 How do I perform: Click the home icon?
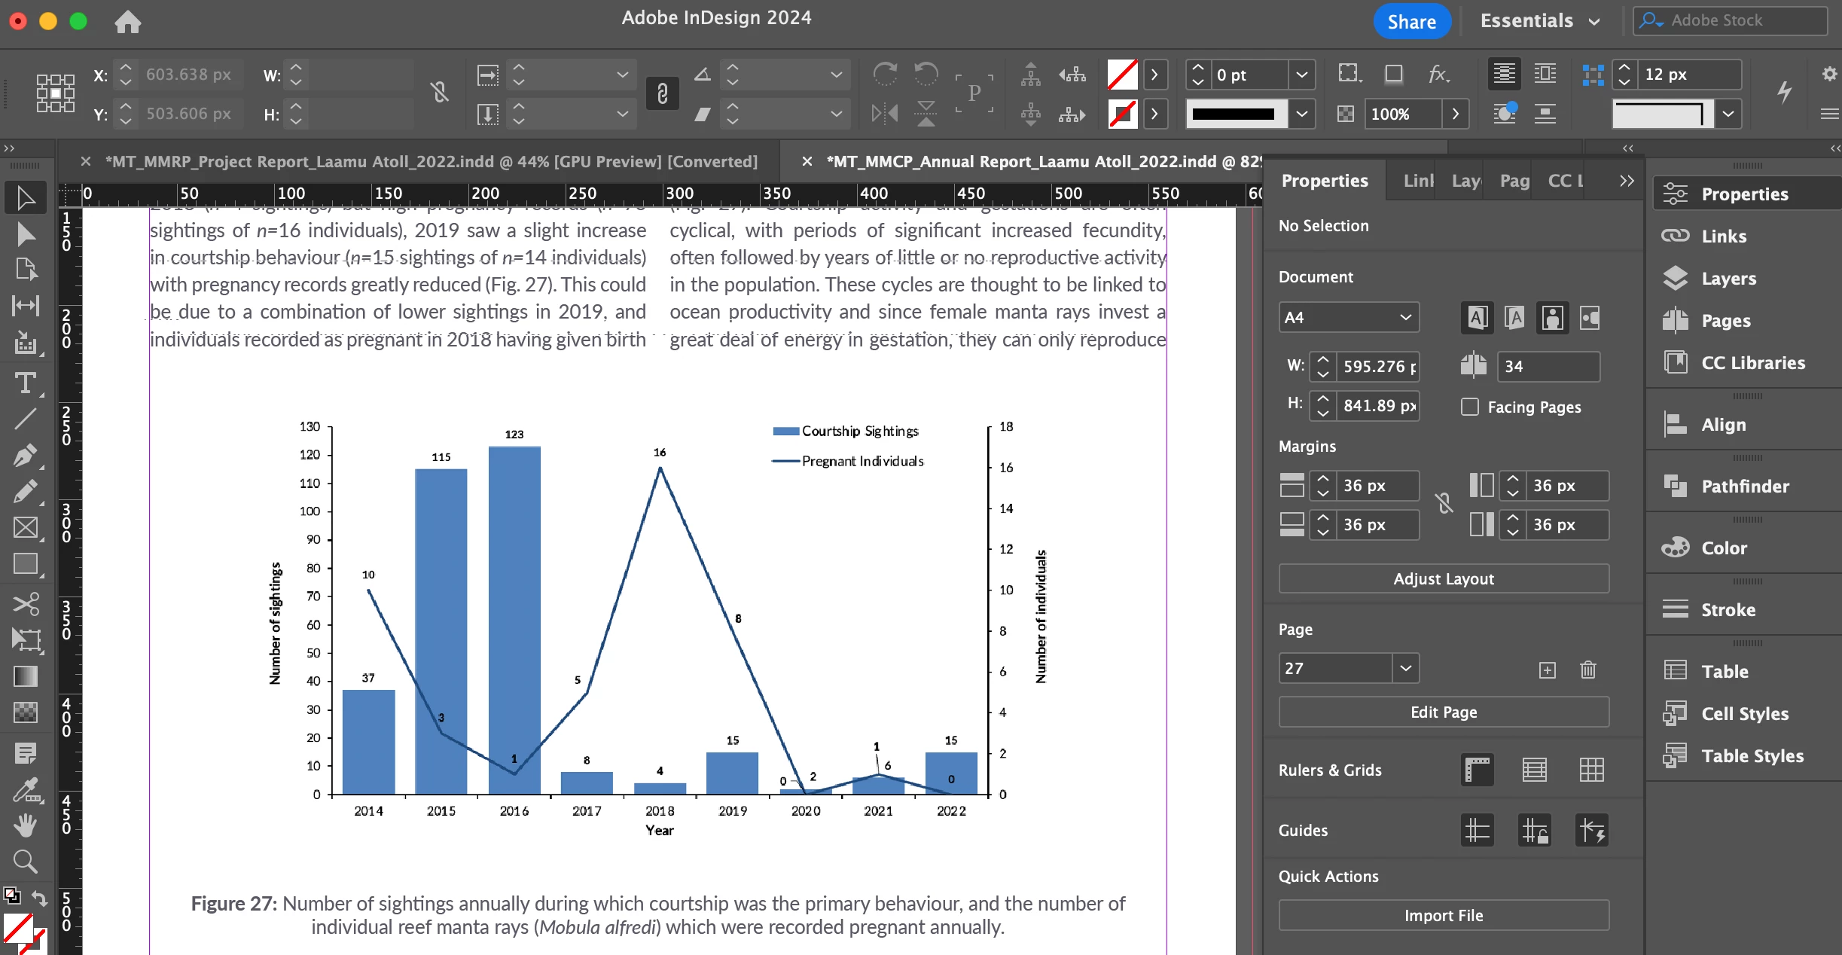click(x=127, y=22)
